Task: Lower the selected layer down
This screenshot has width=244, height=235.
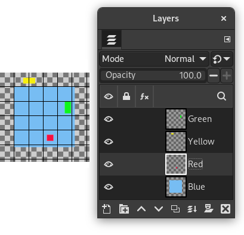Action: point(159,209)
